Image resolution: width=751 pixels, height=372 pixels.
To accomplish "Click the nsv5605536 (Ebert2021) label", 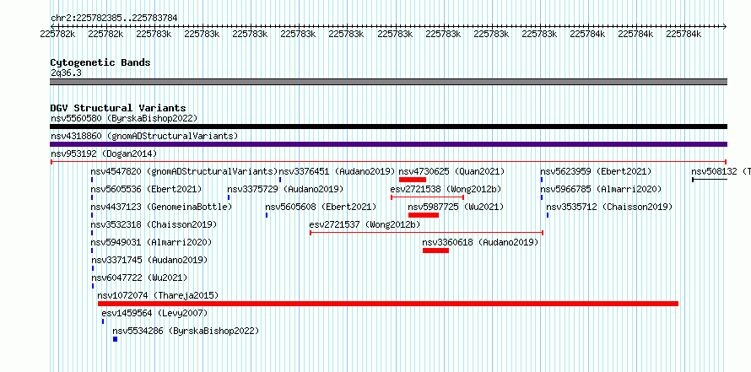I will (146, 189).
